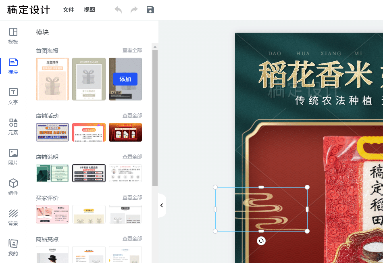Select the dark red product shelf thumbnail
Viewport: 383px width, 263px height.
point(125,132)
